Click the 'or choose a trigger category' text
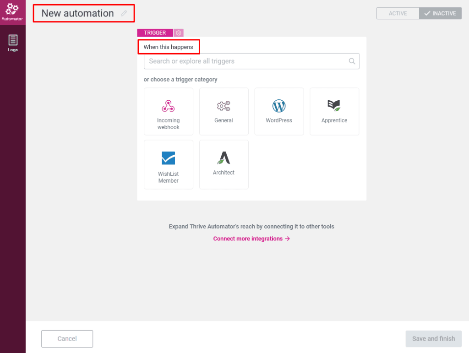Viewport: 469px width, 353px height. [180, 80]
